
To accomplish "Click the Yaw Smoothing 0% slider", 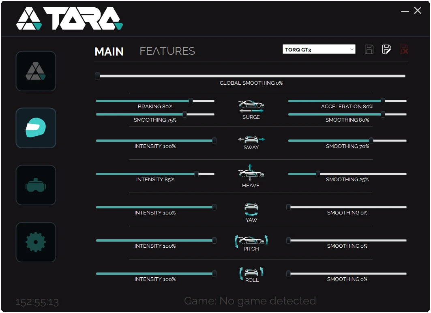I will pyautogui.click(x=346, y=207).
